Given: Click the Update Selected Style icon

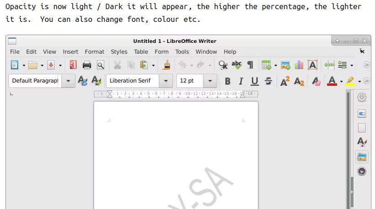Looking at the screenshot, I should coord(83,81).
